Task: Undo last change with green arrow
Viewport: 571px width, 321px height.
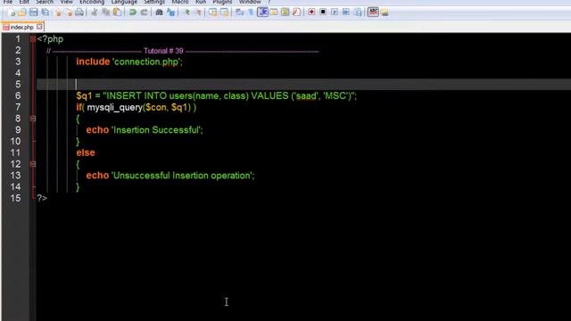Action: pos(133,12)
